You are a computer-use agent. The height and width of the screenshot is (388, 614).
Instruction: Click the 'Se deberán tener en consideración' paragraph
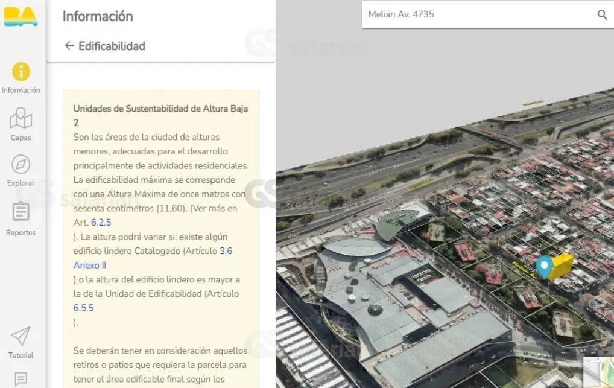(160, 365)
